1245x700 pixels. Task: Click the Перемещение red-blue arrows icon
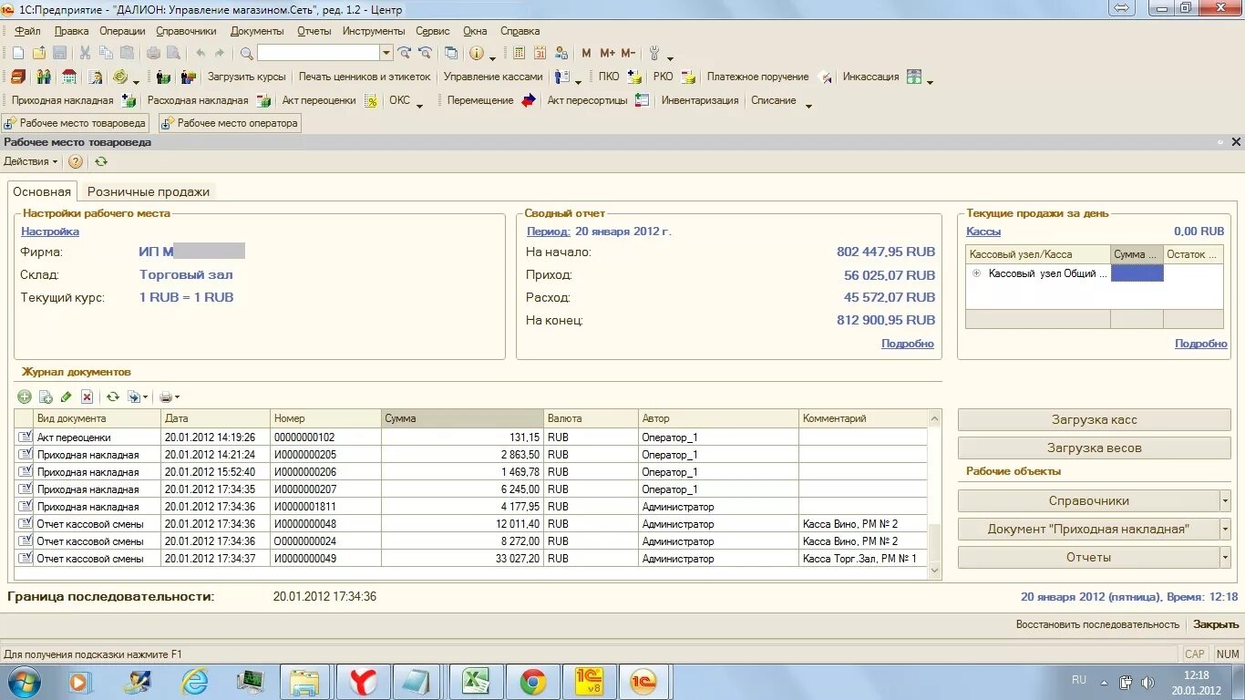pyautogui.click(x=529, y=100)
